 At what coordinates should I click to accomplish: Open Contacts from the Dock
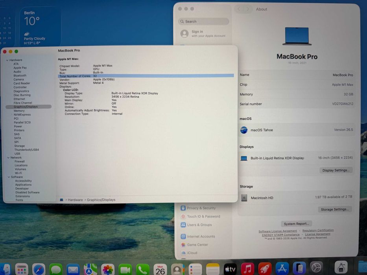pos(177,269)
